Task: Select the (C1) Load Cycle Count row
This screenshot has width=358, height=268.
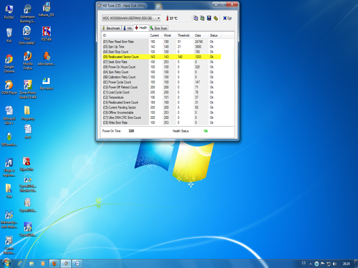Action: tap(162, 92)
